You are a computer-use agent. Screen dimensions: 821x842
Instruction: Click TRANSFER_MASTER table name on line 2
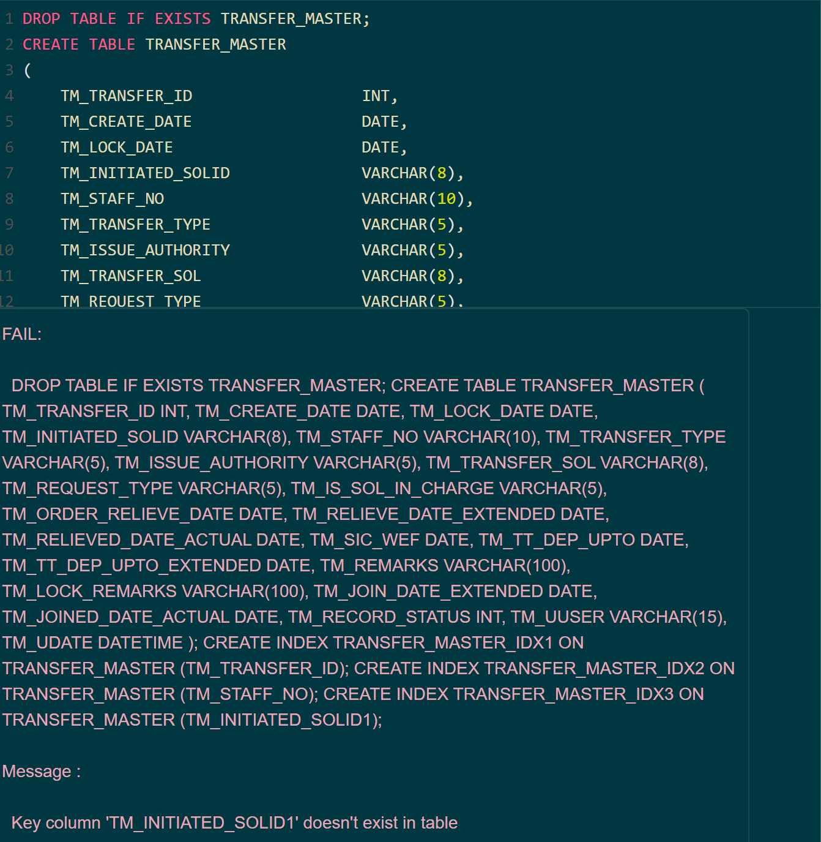point(215,44)
